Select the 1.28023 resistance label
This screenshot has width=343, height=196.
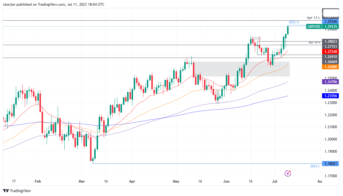click(x=330, y=41)
